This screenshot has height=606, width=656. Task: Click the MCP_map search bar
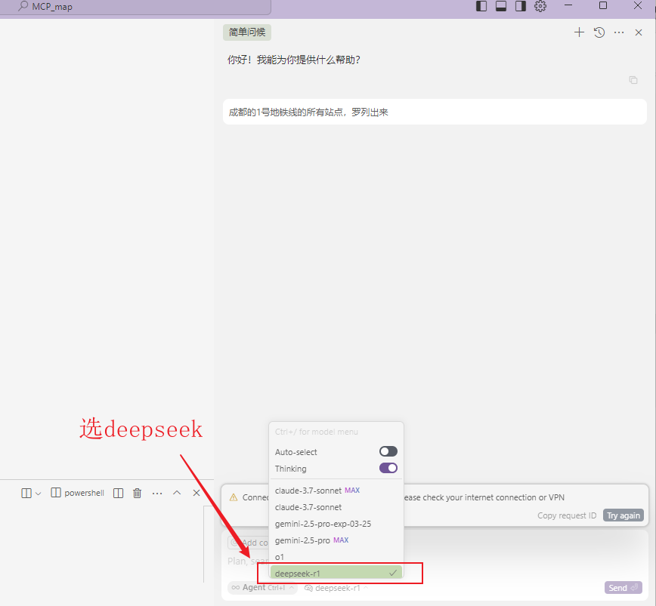click(136, 7)
